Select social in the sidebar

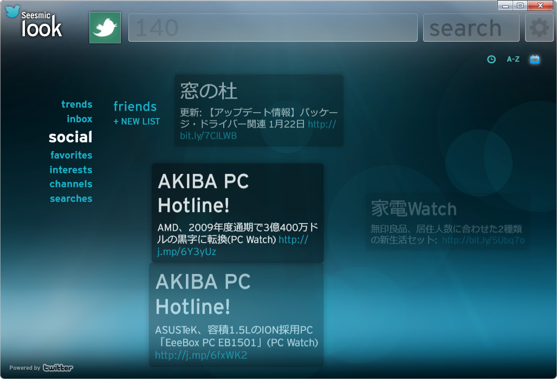click(70, 138)
